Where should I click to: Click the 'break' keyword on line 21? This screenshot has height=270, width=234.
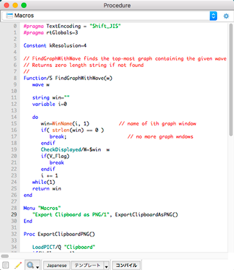click(x=57, y=162)
